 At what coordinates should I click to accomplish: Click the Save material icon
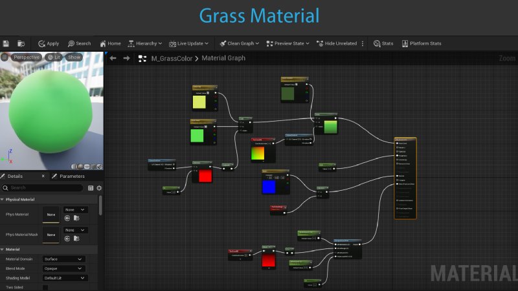[x=6, y=43]
